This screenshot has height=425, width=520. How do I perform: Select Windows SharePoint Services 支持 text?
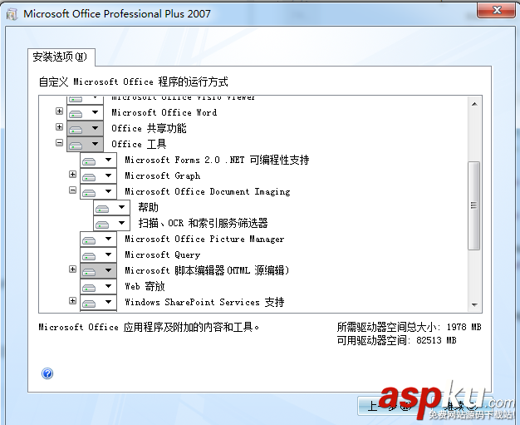click(204, 302)
